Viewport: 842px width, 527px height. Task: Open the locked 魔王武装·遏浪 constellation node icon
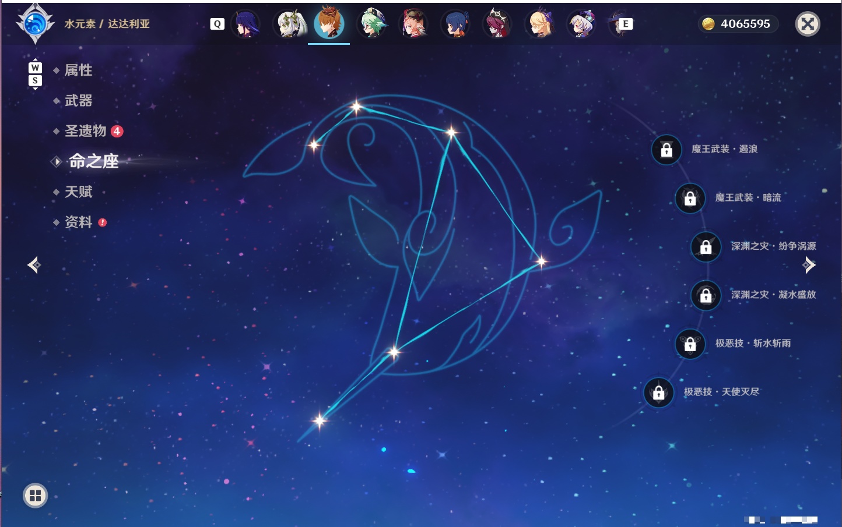pos(666,150)
